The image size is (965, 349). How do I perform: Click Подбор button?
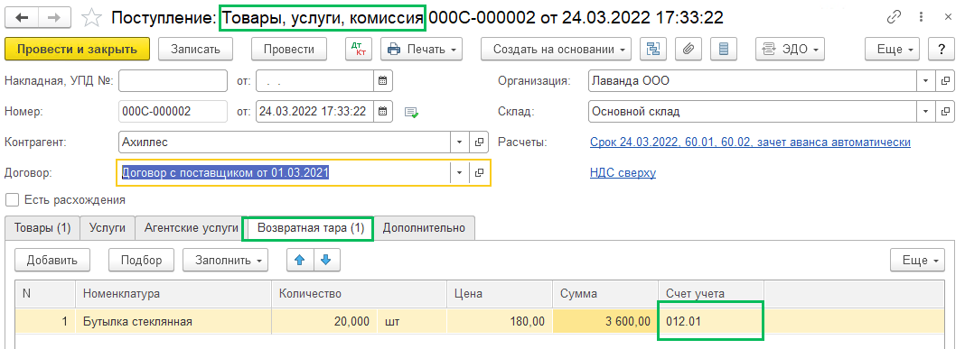[141, 260]
